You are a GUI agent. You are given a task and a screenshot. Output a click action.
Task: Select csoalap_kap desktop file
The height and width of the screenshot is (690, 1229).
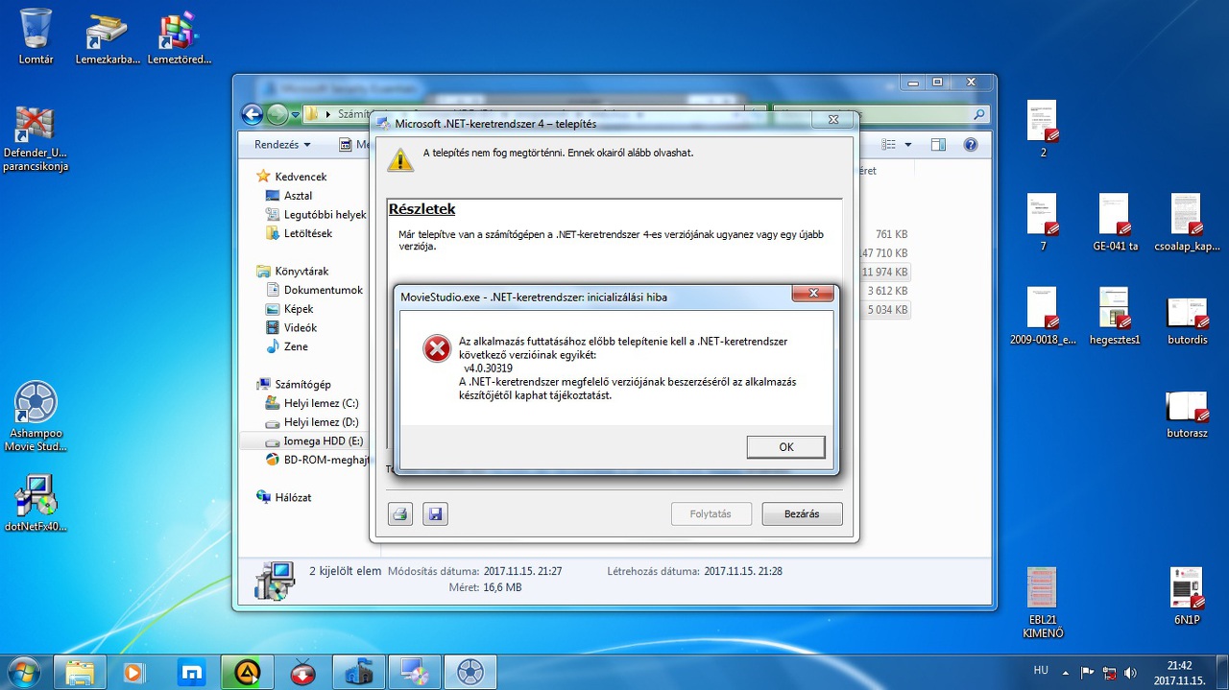[x=1187, y=223]
